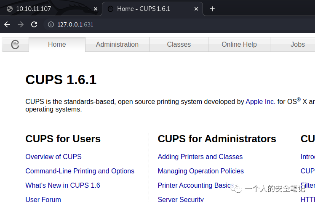Viewport: 315px width, 202px height.
Task: Click the CUPS for Users heading
Action: point(63,139)
